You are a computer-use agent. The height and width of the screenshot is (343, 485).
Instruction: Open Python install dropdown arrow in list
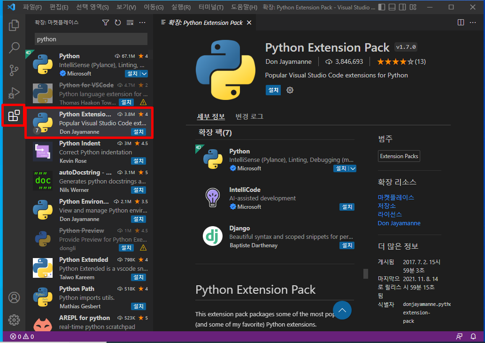(144, 74)
